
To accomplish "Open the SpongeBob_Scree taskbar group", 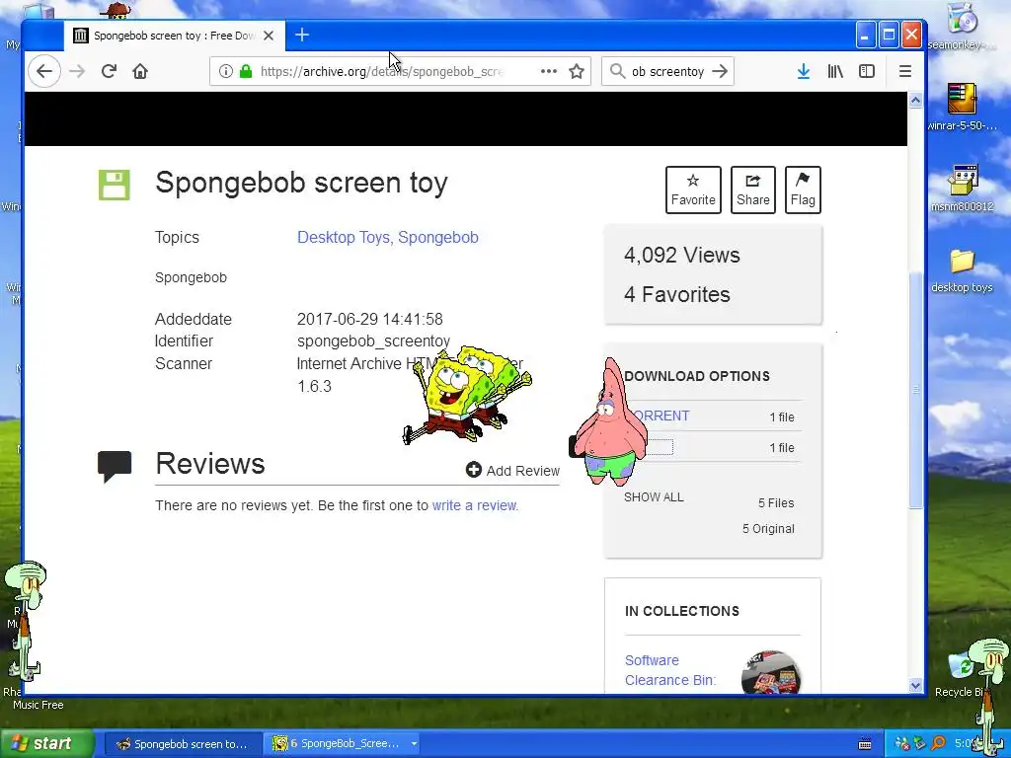I will tap(338, 744).
